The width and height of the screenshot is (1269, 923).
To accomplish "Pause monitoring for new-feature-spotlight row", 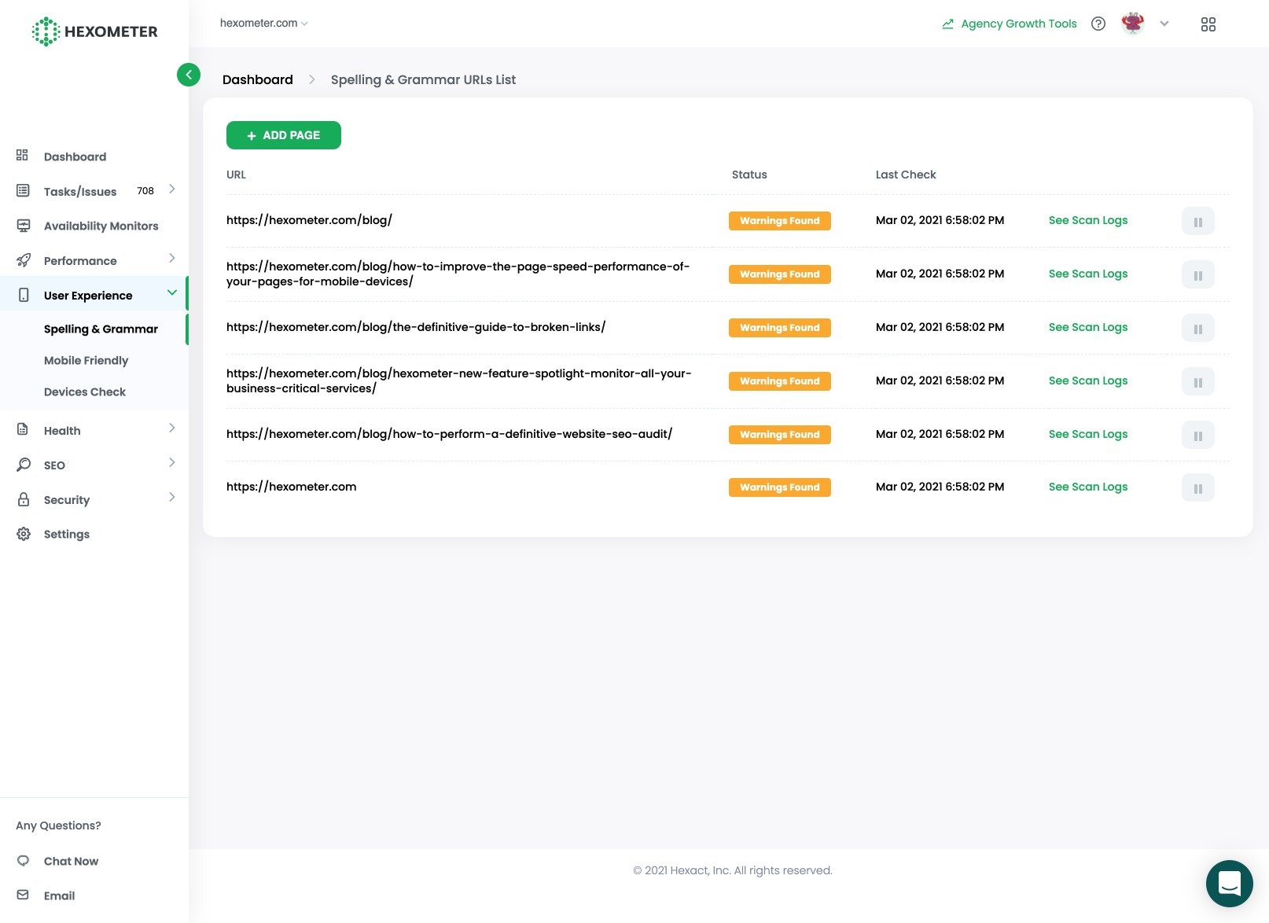I will point(1198,382).
